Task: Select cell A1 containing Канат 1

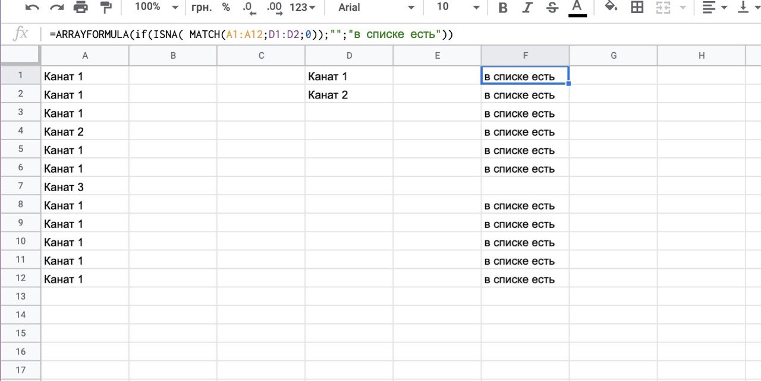Action: coord(85,75)
